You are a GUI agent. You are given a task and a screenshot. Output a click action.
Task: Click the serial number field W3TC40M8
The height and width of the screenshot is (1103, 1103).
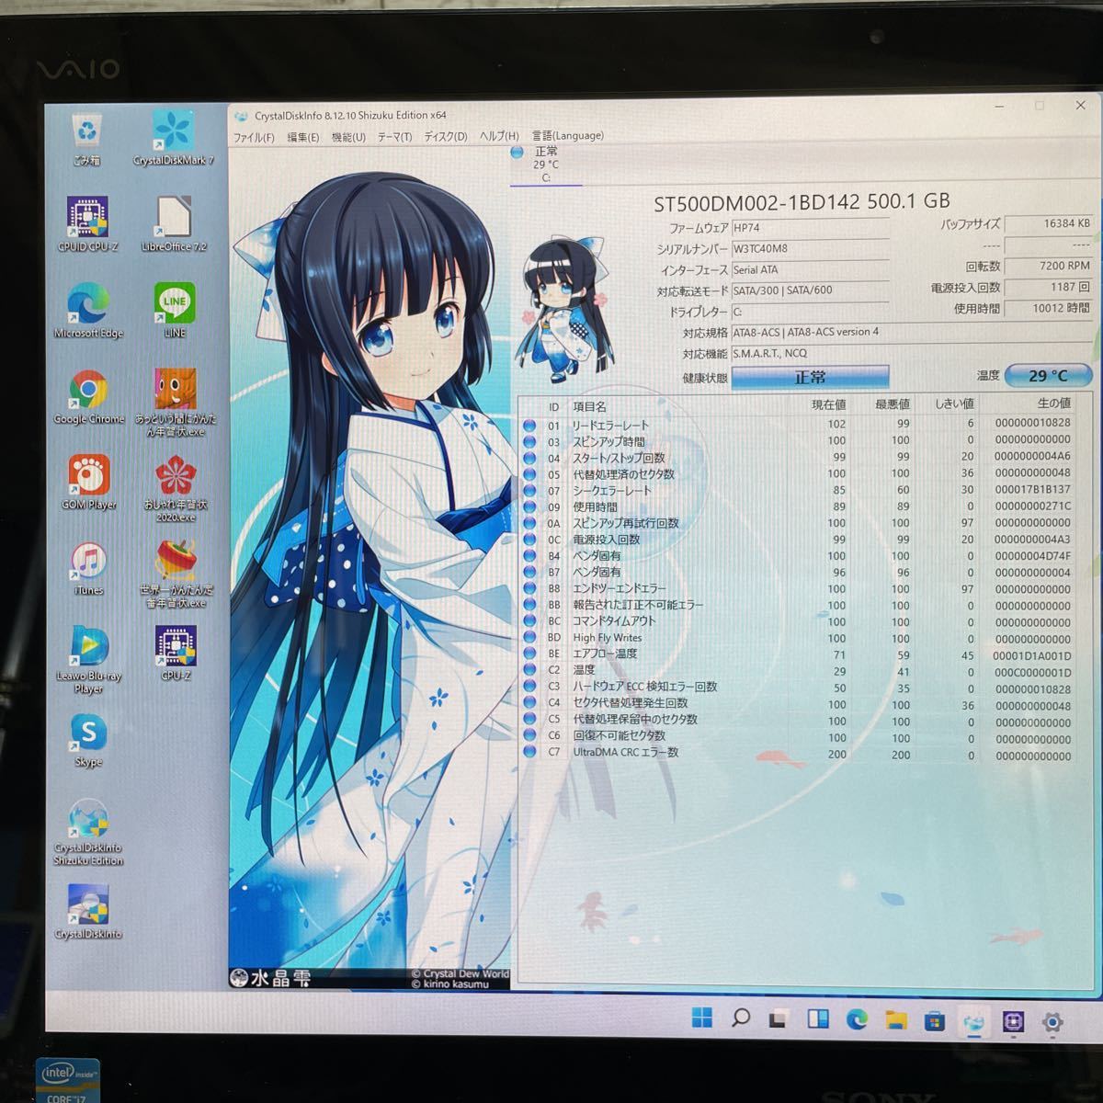pos(811,248)
